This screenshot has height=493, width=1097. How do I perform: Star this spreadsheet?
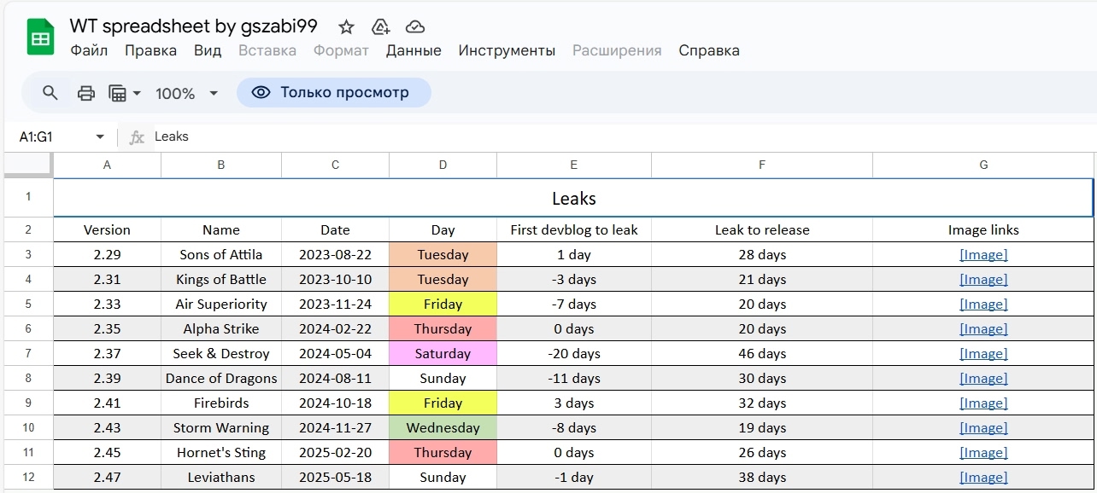point(346,26)
